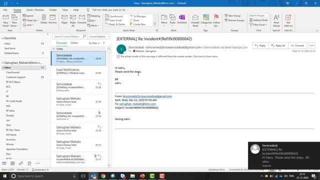Apply the To Manager quick step
The image size is (320, 180).
coord(138,16)
